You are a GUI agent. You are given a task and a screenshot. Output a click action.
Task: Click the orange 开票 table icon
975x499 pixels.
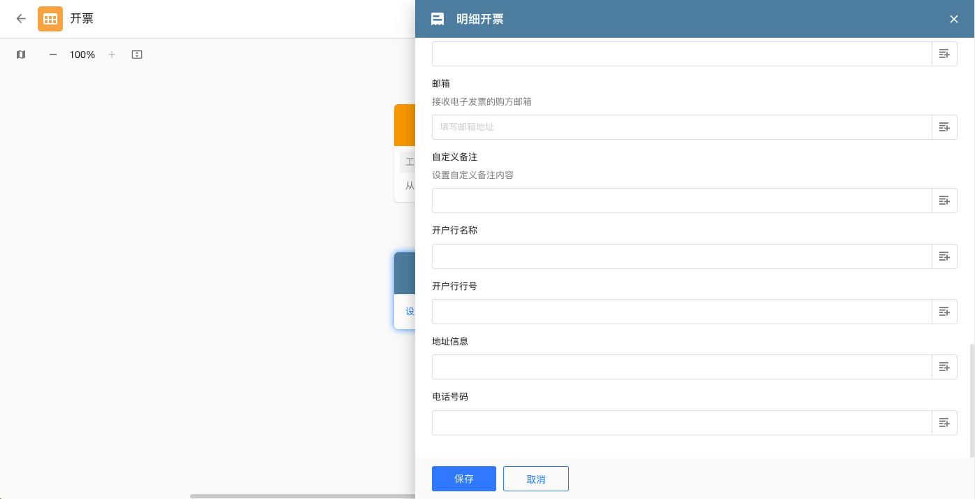[x=50, y=19]
